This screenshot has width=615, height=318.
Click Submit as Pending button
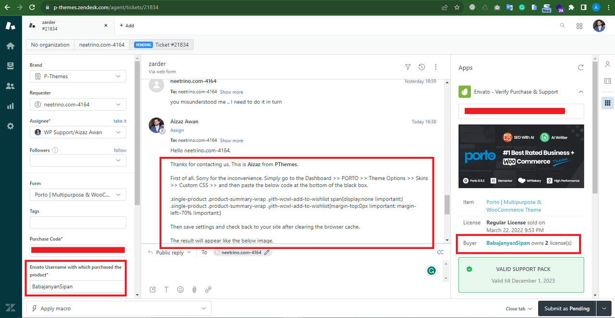567,308
